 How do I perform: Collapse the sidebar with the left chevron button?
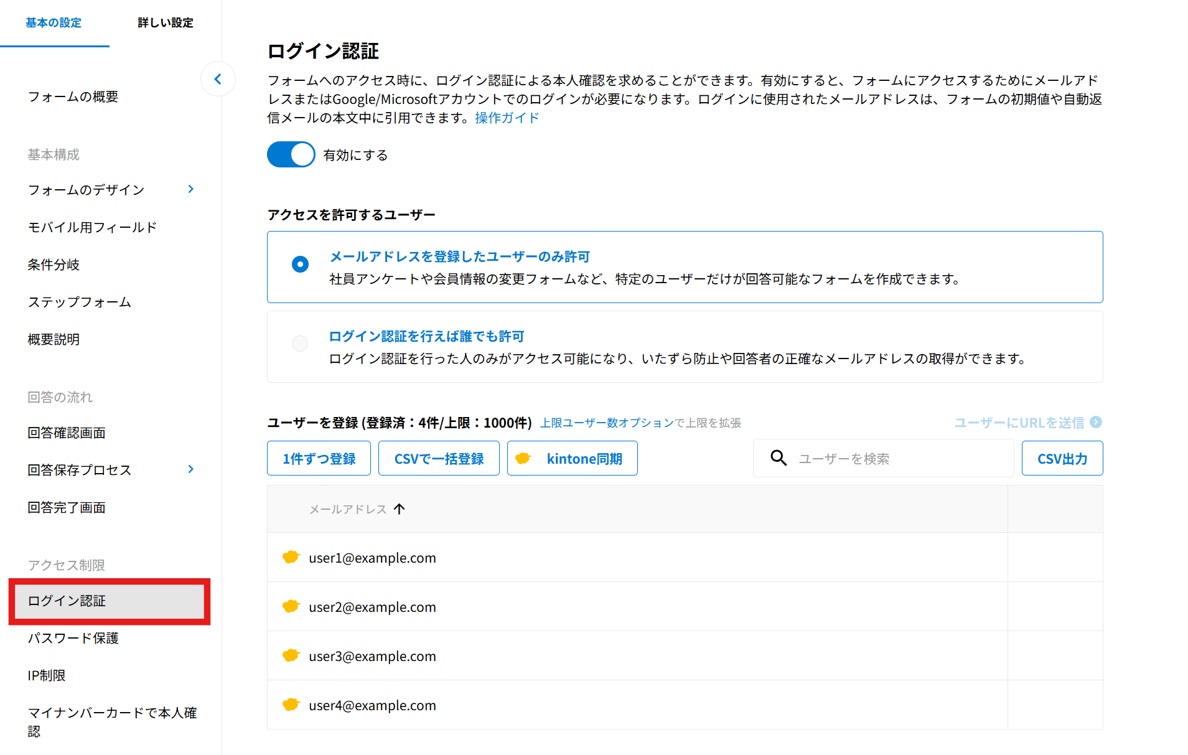[218, 79]
